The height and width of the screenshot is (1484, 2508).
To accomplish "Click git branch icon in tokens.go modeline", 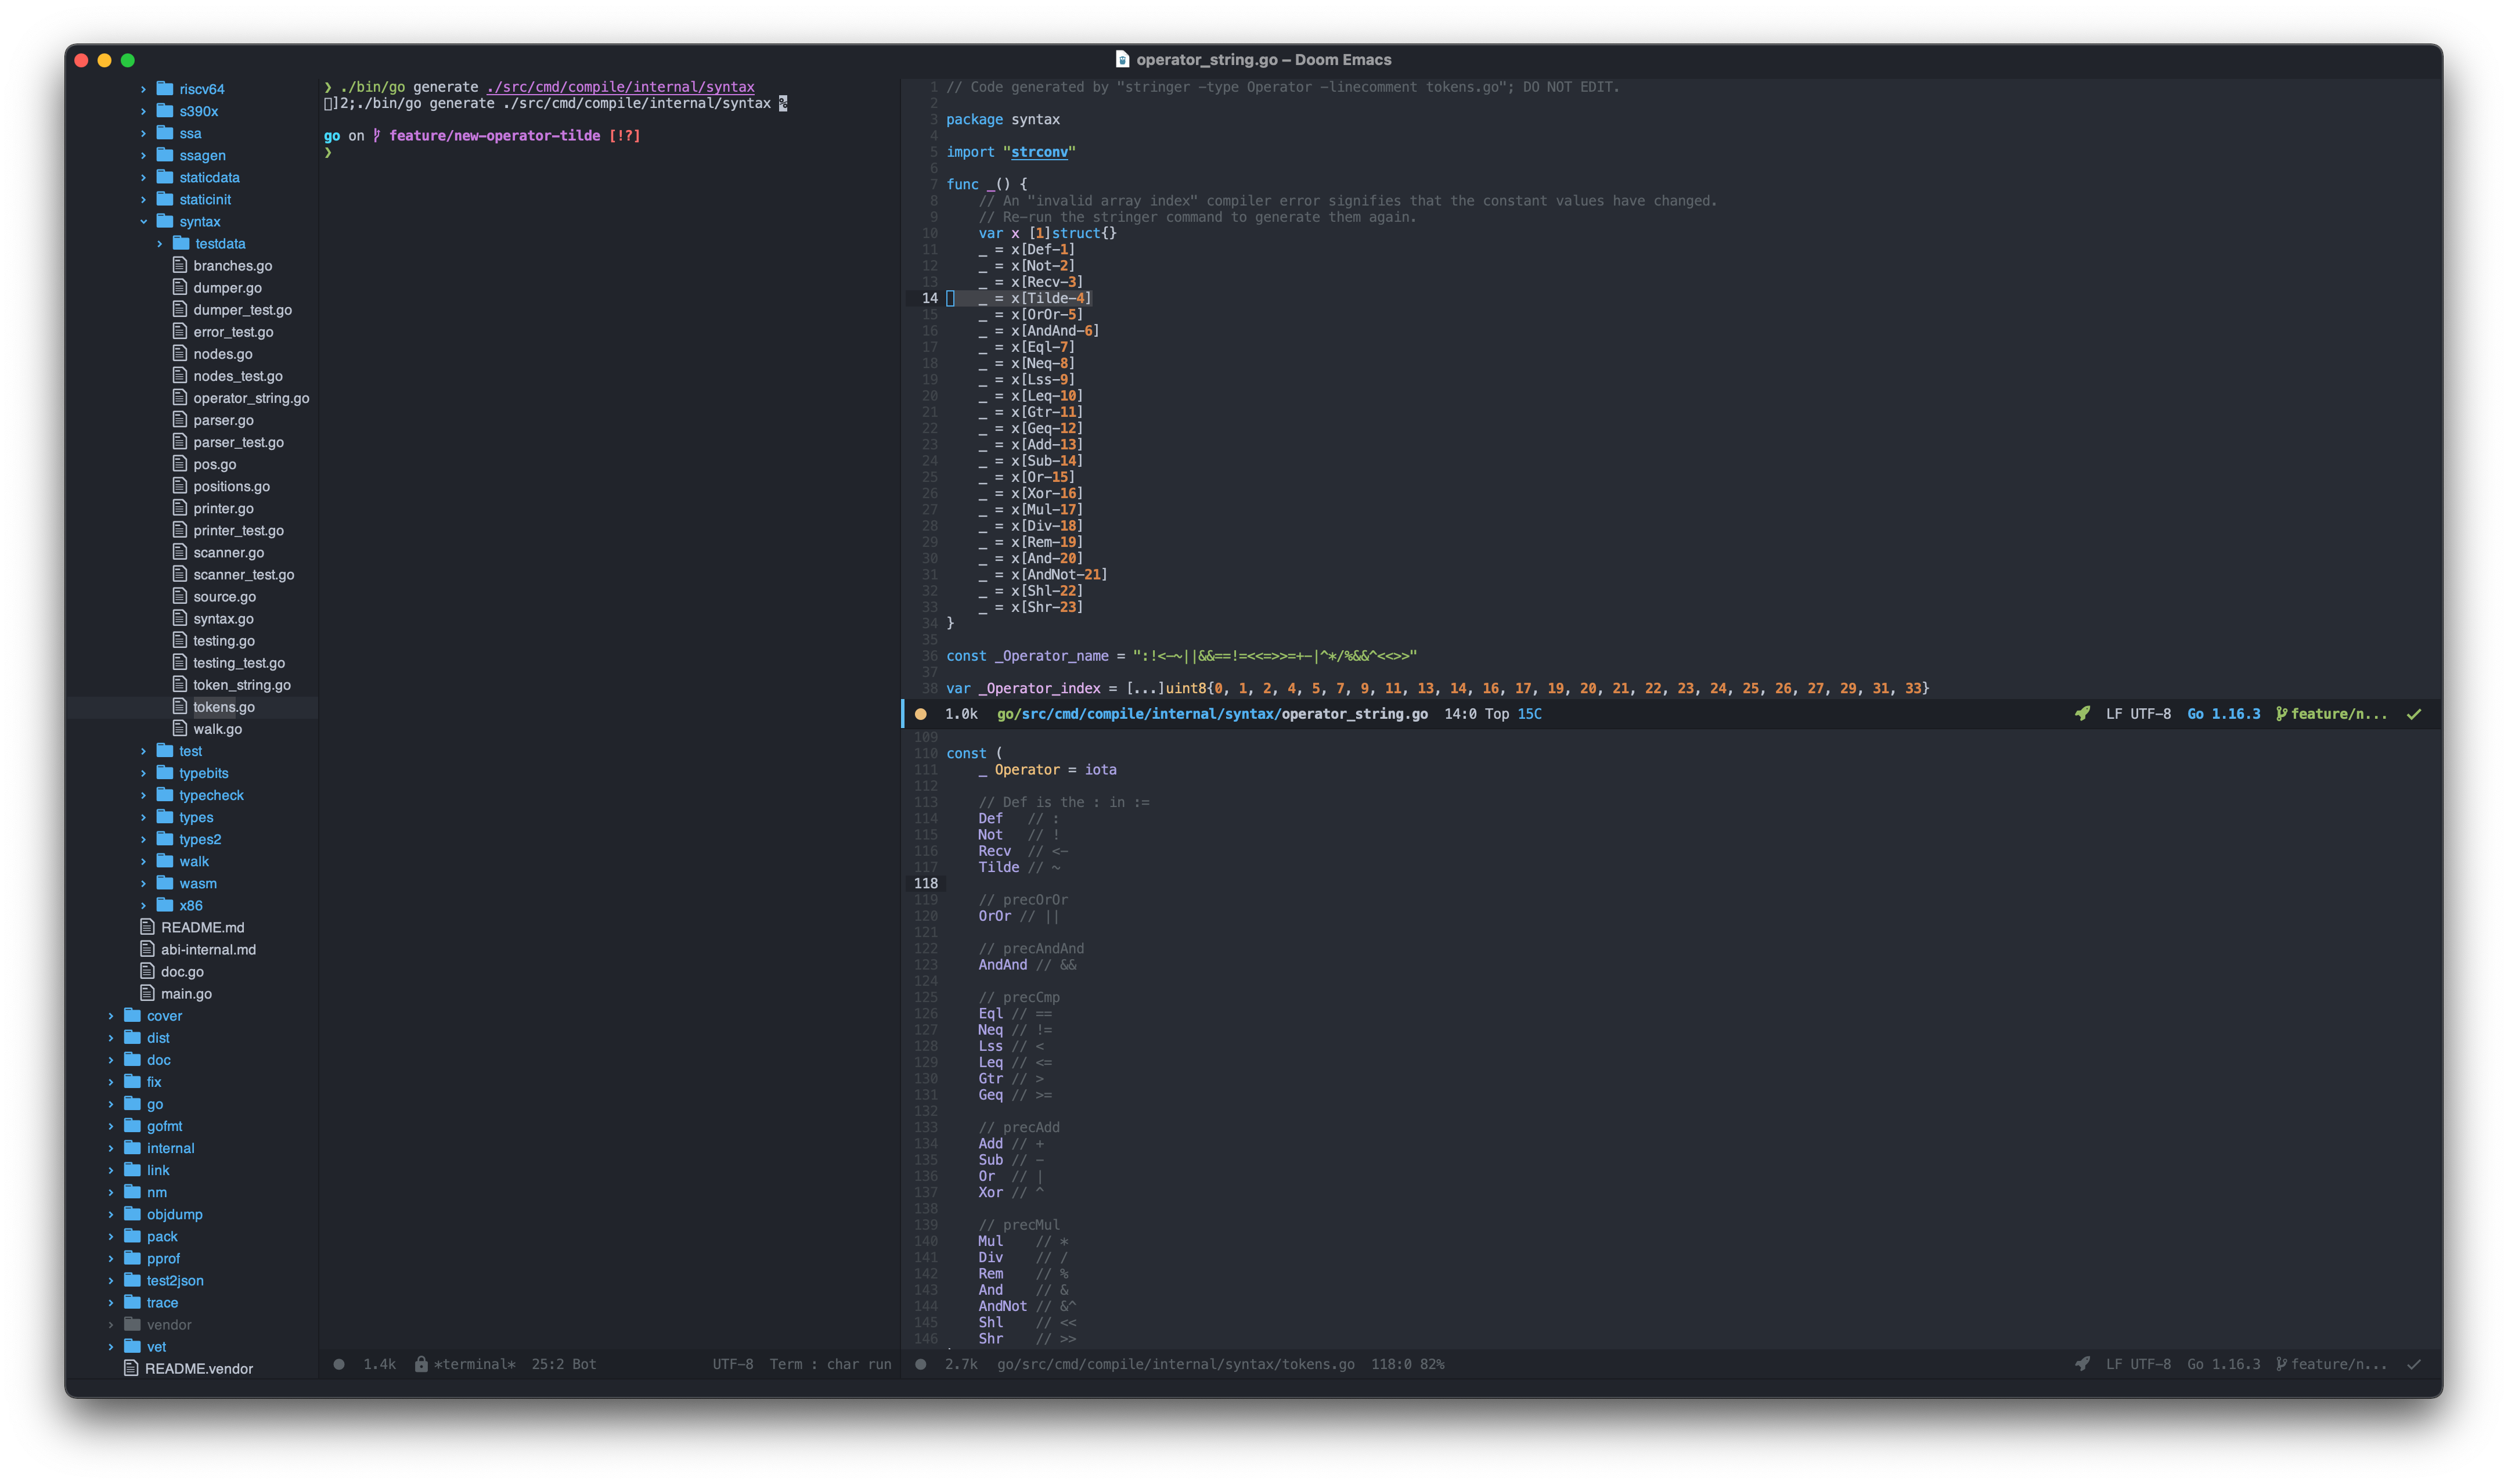I will pos(2281,1364).
